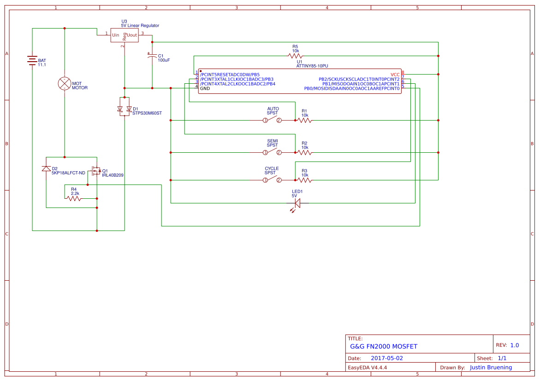Select the BAT 11.1 battery symbol
The image size is (540, 381).
click(x=31, y=59)
